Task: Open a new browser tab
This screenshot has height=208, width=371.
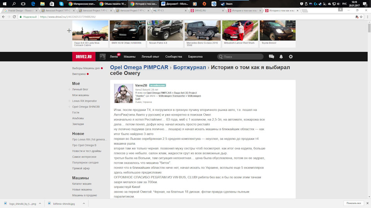Action: click(305, 11)
